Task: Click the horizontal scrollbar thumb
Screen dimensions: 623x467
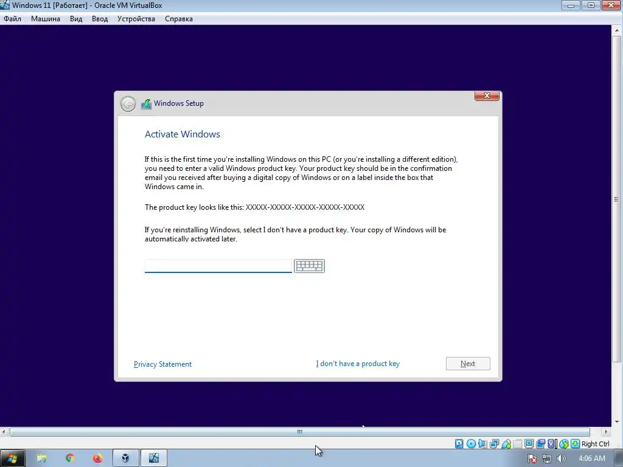Action: pyautogui.click(x=299, y=432)
